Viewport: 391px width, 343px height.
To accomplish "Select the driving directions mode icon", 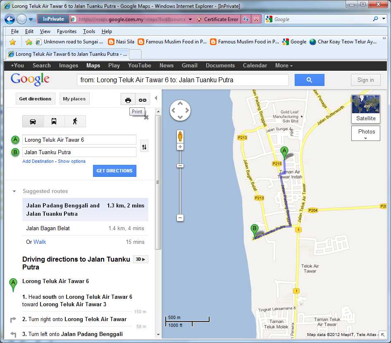I will click(x=33, y=121).
